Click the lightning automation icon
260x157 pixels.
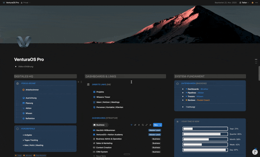point(139,125)
